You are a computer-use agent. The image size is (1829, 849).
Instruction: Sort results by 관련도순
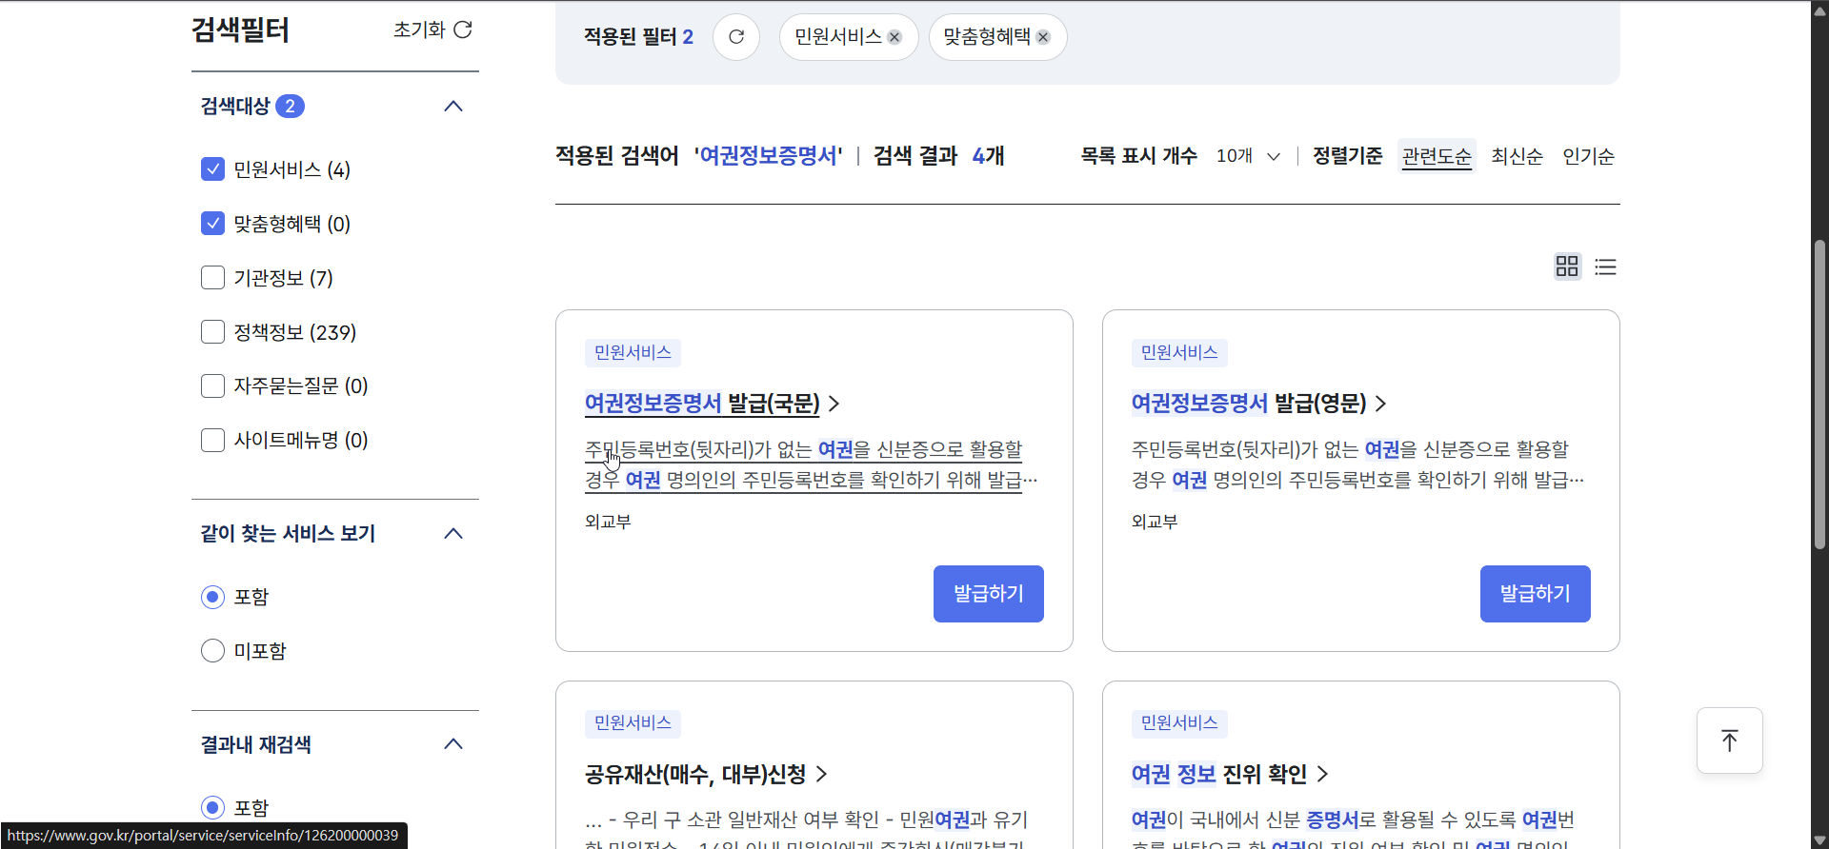click(x=1437, y=156)
